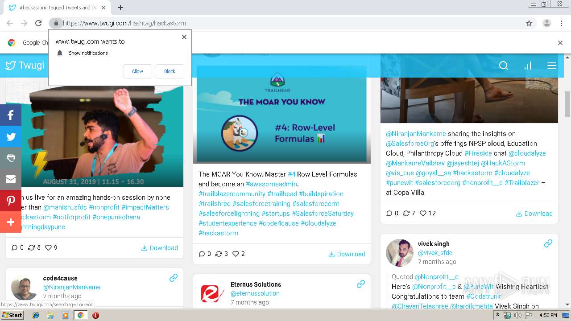
Task: Bookmark this page with star icon
Action: tap(529, 23)
